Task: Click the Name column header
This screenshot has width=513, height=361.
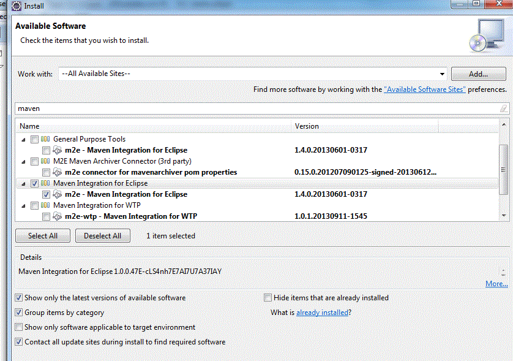Action: [x=153, y=126]
